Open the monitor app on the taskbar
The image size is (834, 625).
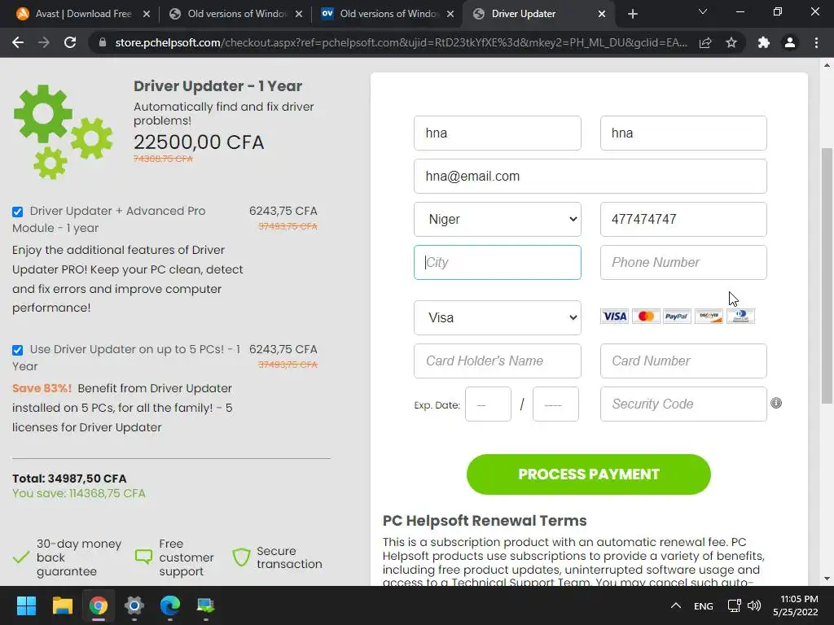(x=205, y=605)
